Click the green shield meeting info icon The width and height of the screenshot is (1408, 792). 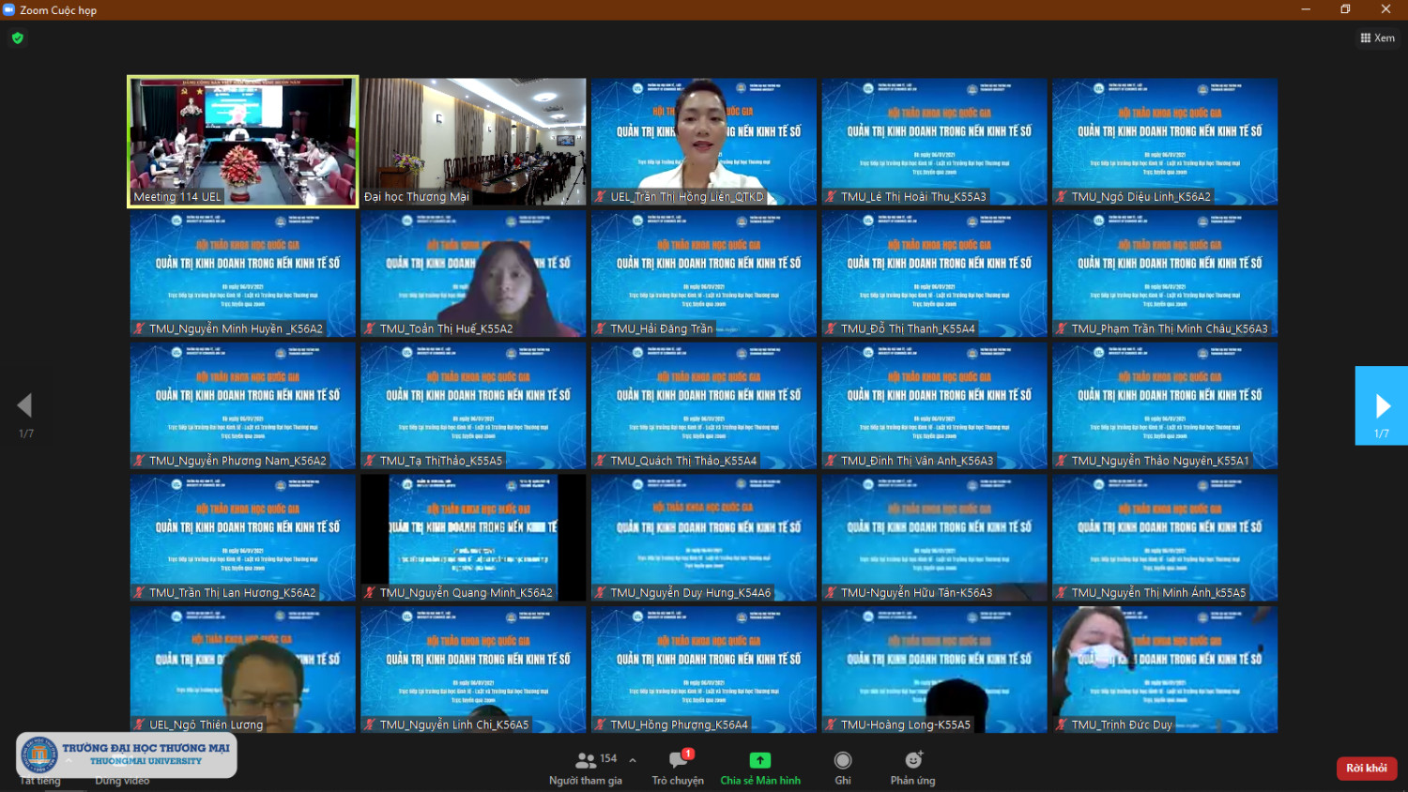pyautogui.click(x=18, y=38)
